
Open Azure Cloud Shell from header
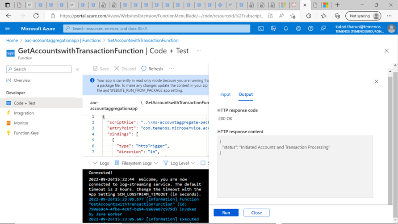click(x=261, y=29)
